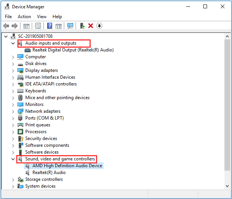Select the Processors label

coord(36,132)
